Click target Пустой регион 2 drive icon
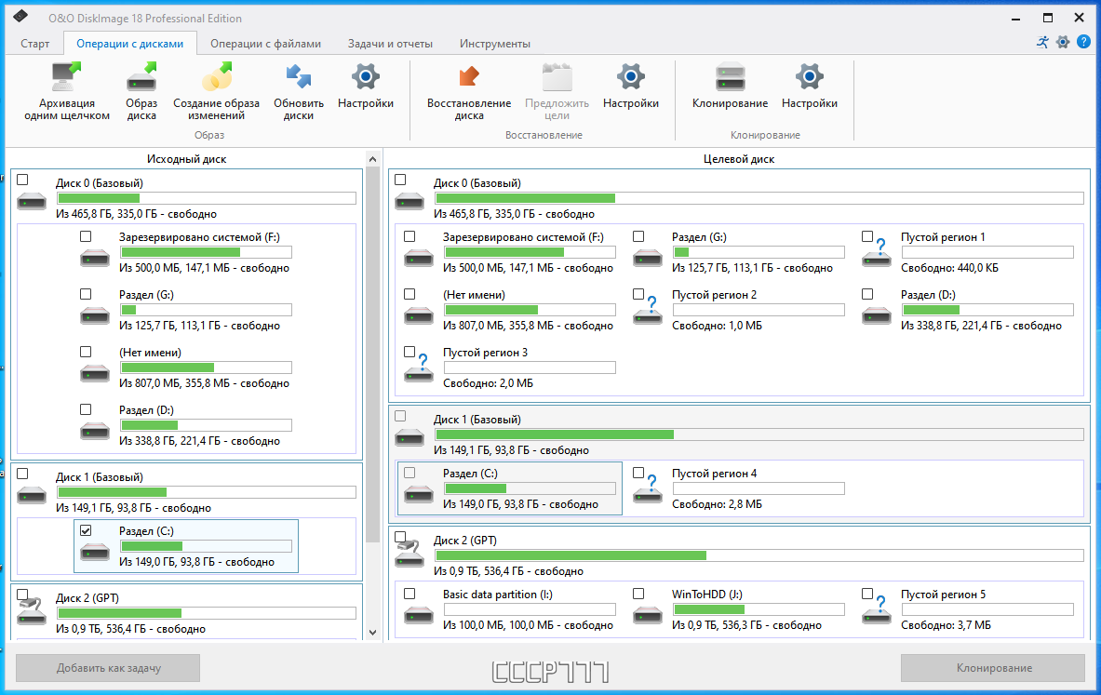The image size is (1101, 695). [648, 312]
